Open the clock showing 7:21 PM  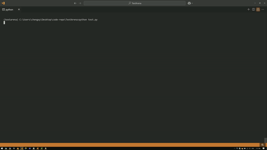[258, 148]
